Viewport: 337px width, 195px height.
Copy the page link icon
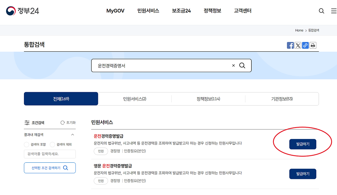tap(305, 45)
